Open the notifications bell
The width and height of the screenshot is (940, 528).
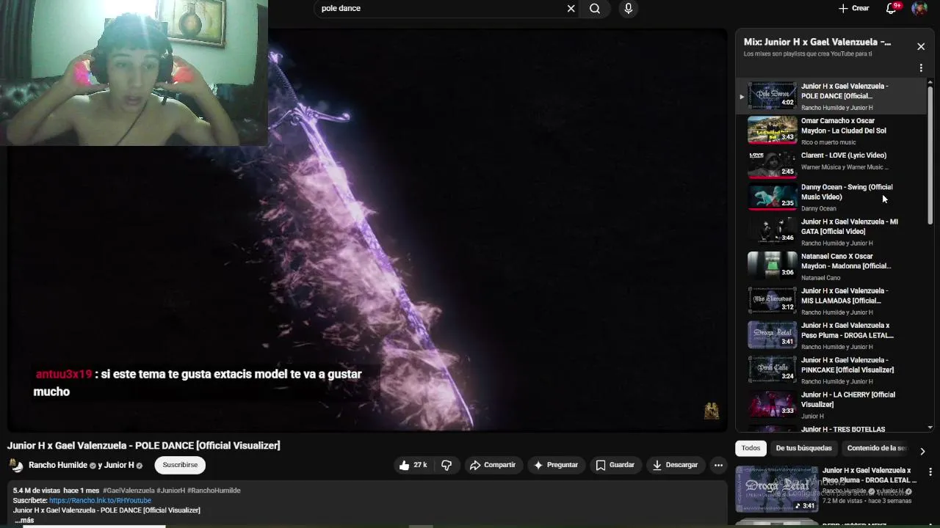(892, 9)
